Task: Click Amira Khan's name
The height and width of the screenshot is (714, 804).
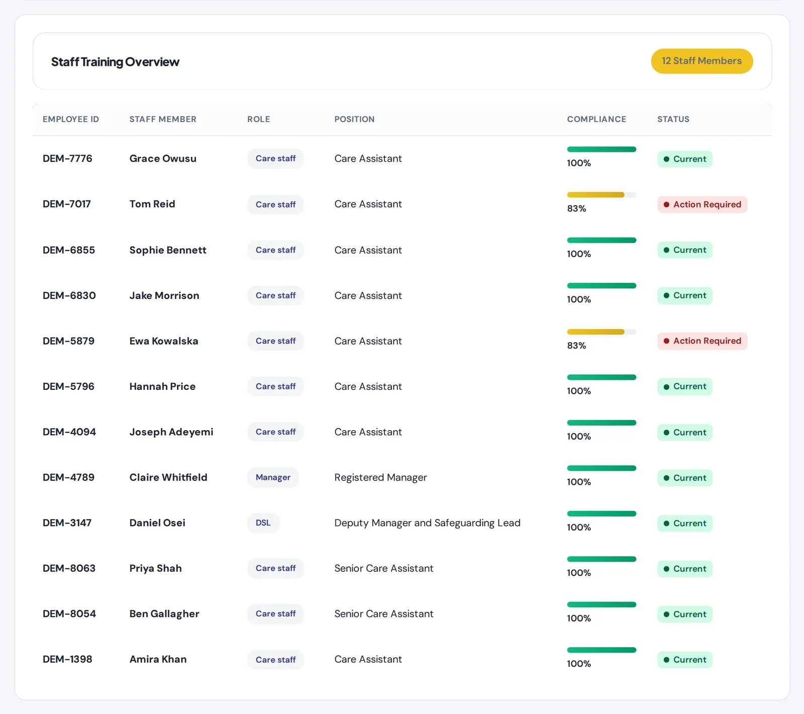Action: (x=158, y=659)
